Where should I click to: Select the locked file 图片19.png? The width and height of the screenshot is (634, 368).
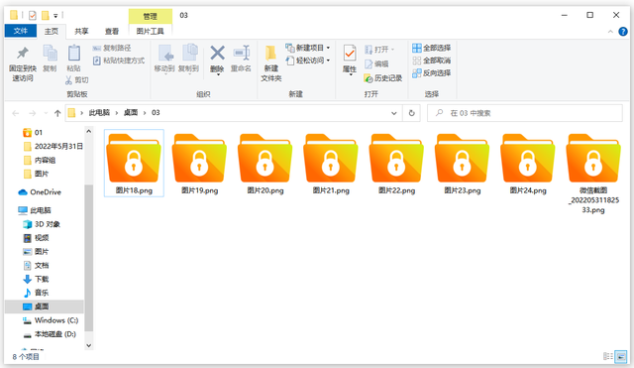pos(199,163)
